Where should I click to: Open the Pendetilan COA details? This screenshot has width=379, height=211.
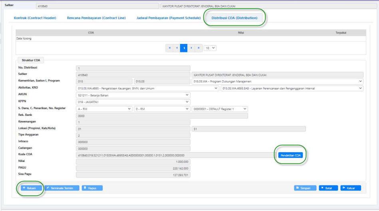tap(290, 155)
